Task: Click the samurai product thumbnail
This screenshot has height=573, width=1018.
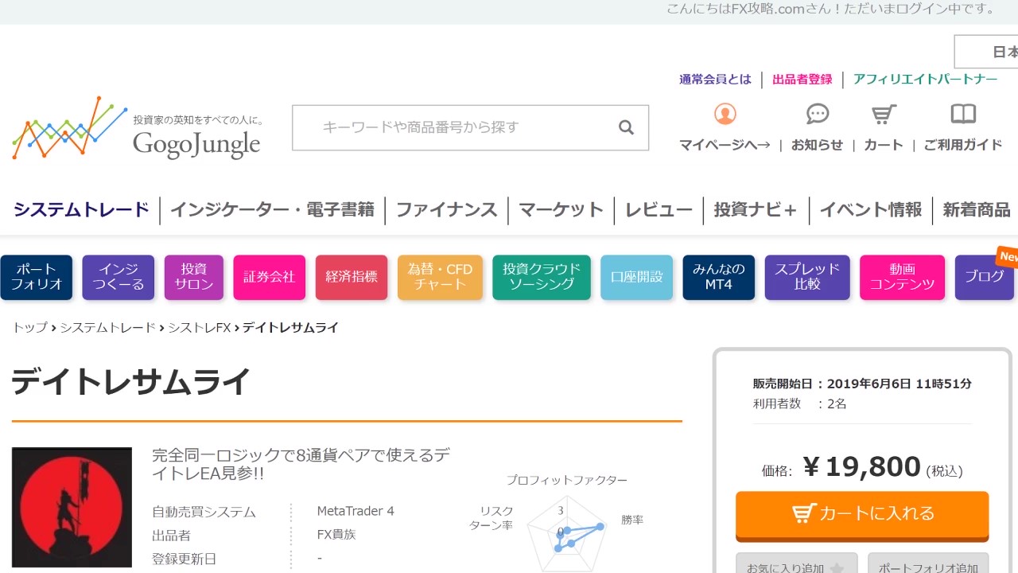Action: point(72,507)
